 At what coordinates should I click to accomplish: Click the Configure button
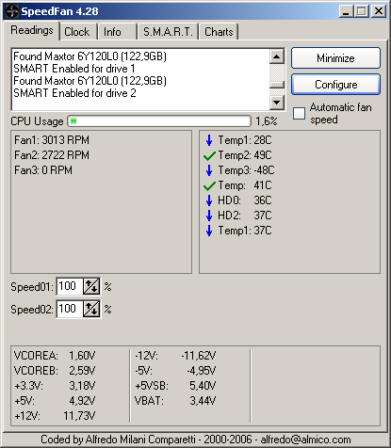click(335, 85)
